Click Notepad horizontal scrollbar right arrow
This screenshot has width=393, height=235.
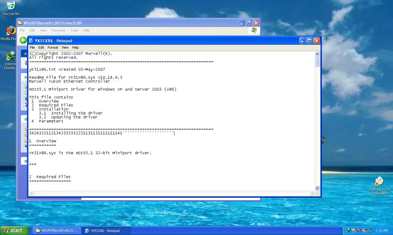coord(312,193)
